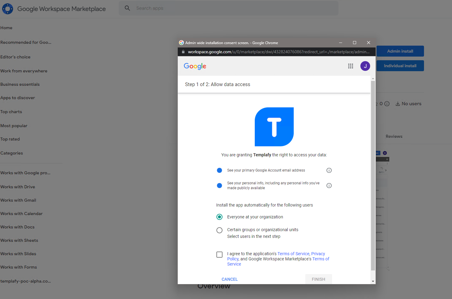Click the Google Workspace Marketplace logo
Screen dimensions: 452x299
[8, 9]
